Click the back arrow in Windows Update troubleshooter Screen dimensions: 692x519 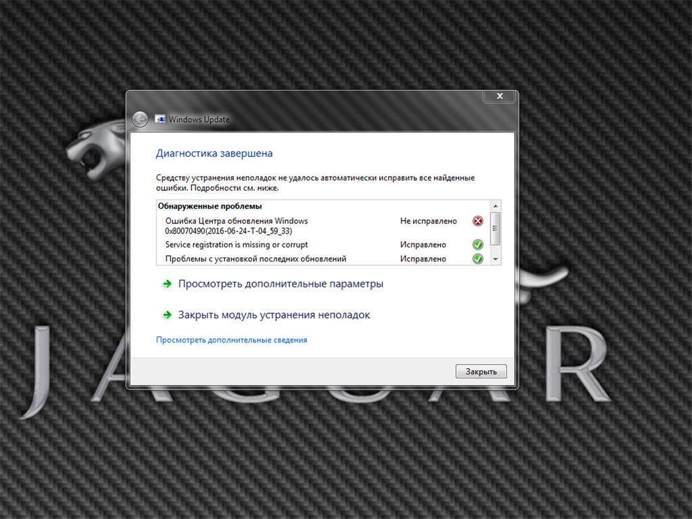tap(140, 119)
